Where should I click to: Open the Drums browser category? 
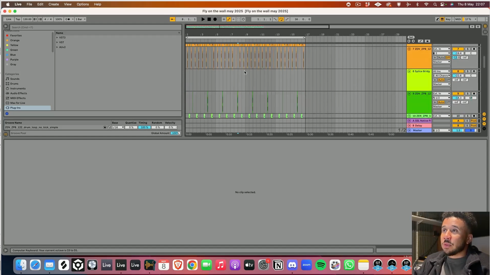(x=14, y=84)
